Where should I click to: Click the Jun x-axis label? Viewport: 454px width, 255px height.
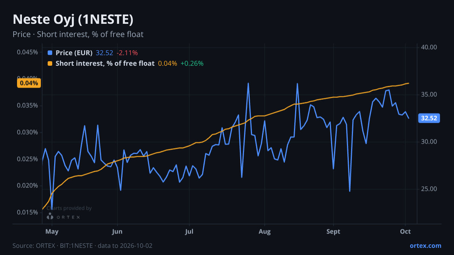(x=117, y=232)
